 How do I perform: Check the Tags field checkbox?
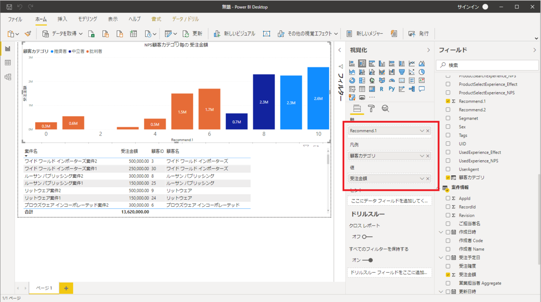pos(448,135)
